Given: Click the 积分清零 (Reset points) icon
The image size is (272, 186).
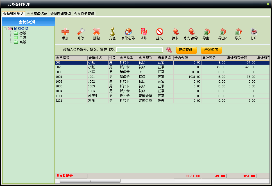Looking at the screenshot, I should (191, 32).
